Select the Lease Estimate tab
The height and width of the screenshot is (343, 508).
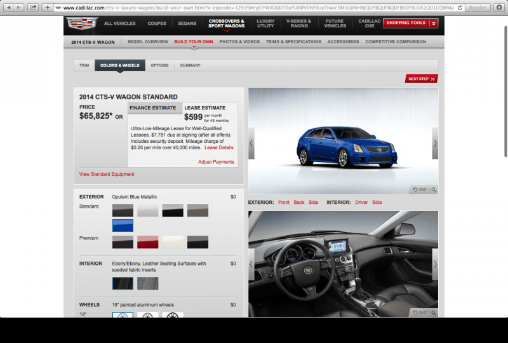[204, 107]
